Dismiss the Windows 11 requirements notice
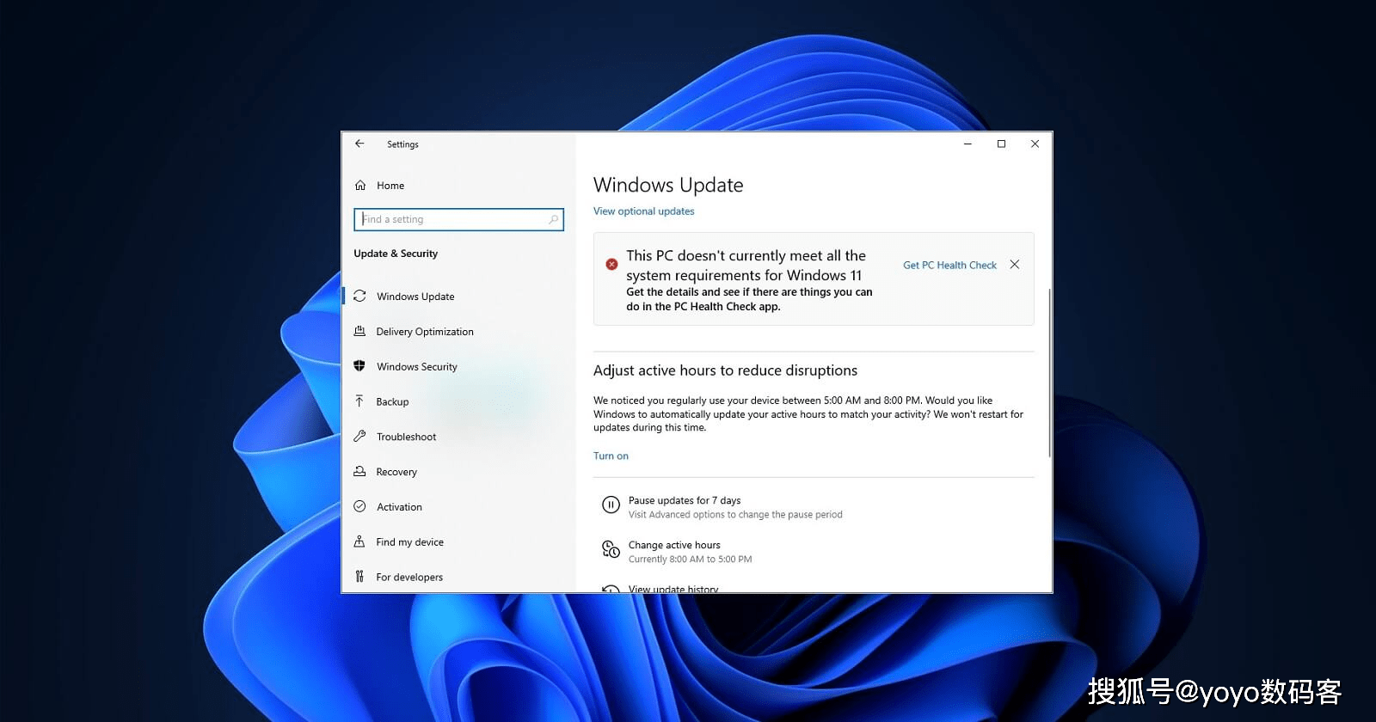Image resolution: width=1376 pixels, height=722 pixels. [x=1015, y=265]
